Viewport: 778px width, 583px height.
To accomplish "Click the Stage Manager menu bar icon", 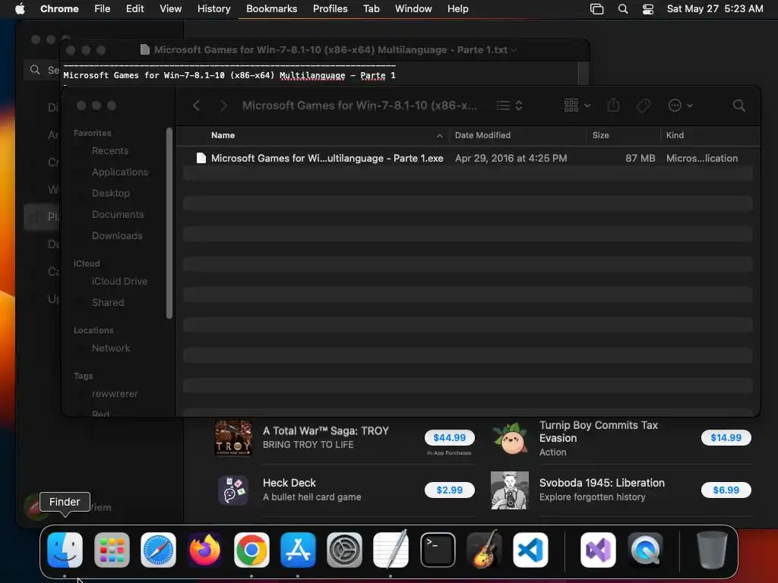I will (597, 9).
